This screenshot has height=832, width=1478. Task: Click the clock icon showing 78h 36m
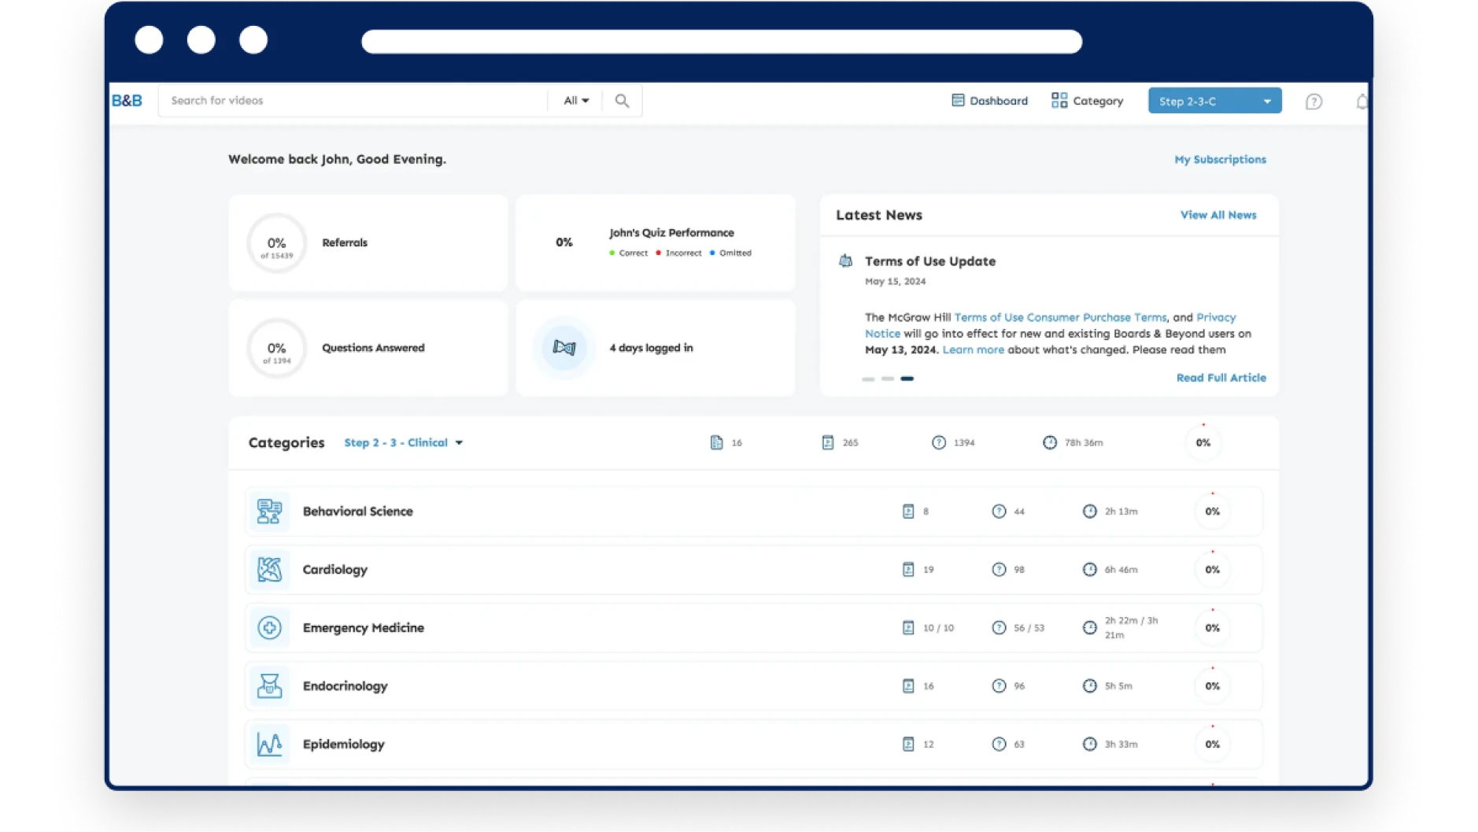pyautogui.click(x=1050, y=443)
